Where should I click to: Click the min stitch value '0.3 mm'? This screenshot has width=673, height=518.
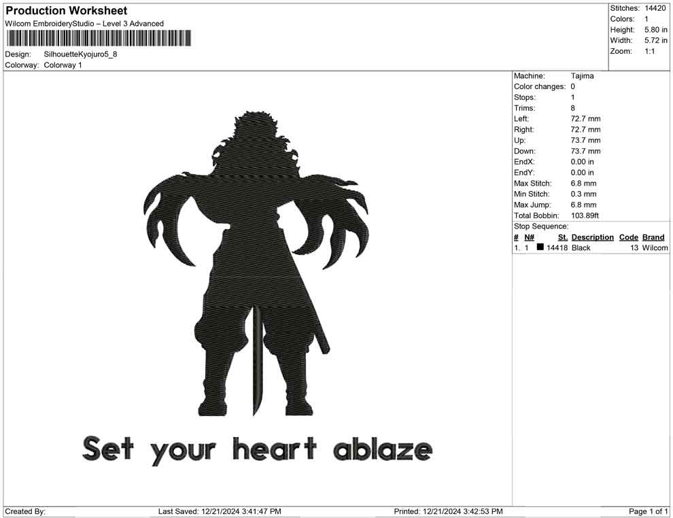(584, 194)
